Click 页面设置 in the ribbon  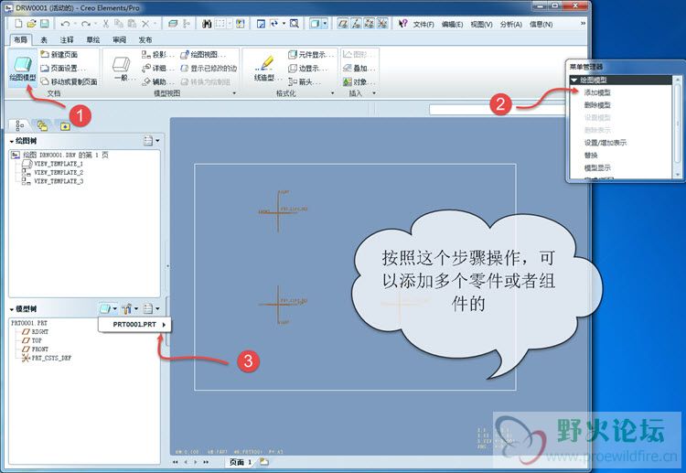click(x=63, y=69)
